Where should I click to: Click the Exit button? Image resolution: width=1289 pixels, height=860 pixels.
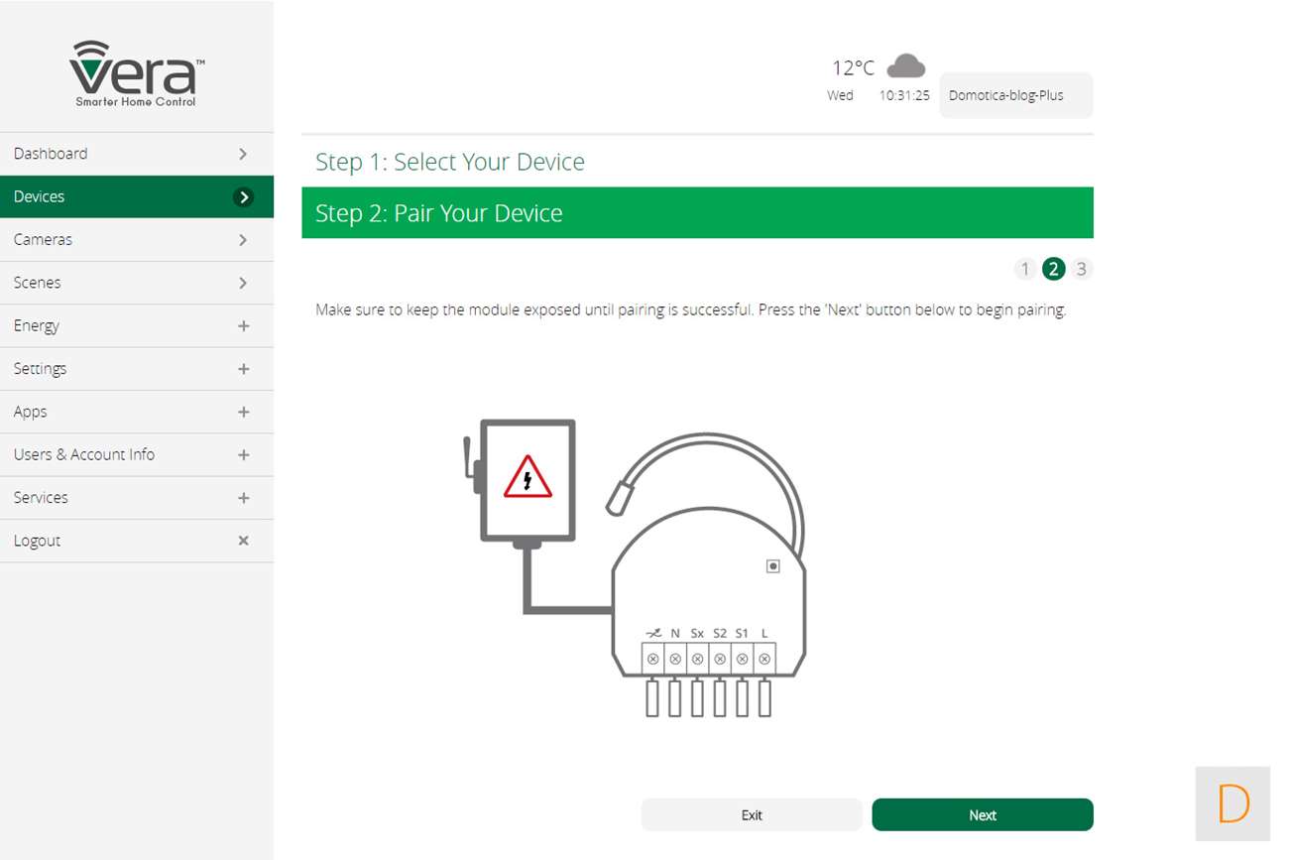[x=752, y=814]
